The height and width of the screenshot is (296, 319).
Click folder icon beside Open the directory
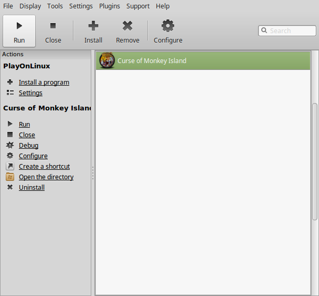(10, 177)
